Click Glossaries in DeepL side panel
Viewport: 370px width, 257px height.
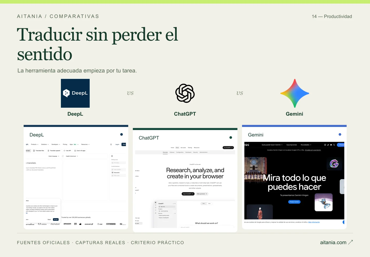click(118, 173)
